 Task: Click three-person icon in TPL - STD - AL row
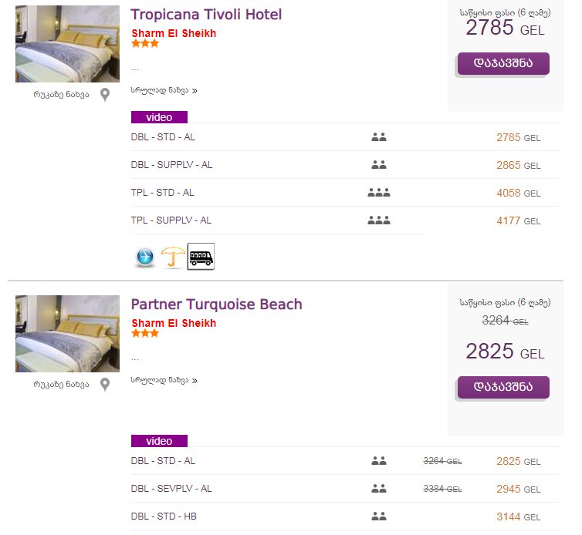click(x=378, y=193)
